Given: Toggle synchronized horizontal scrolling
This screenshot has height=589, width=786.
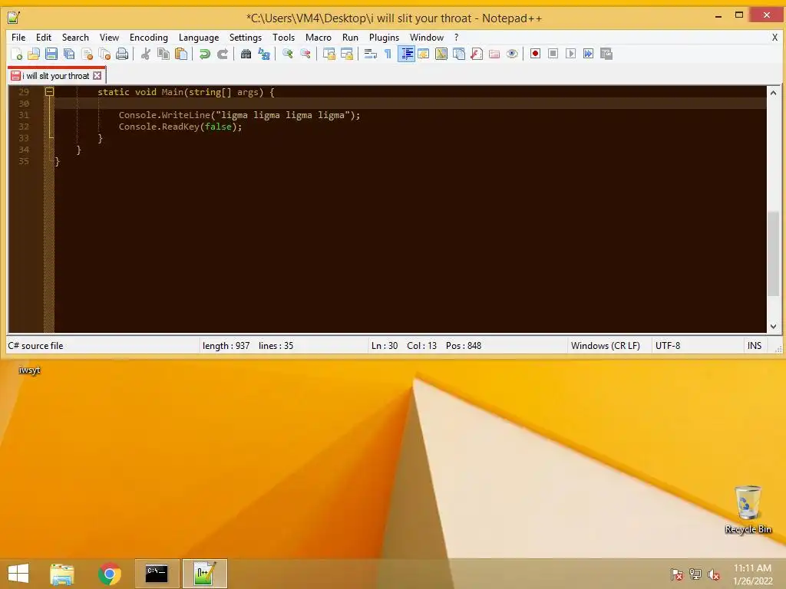Looking at the screenshot, I should [x=347, y=54].
